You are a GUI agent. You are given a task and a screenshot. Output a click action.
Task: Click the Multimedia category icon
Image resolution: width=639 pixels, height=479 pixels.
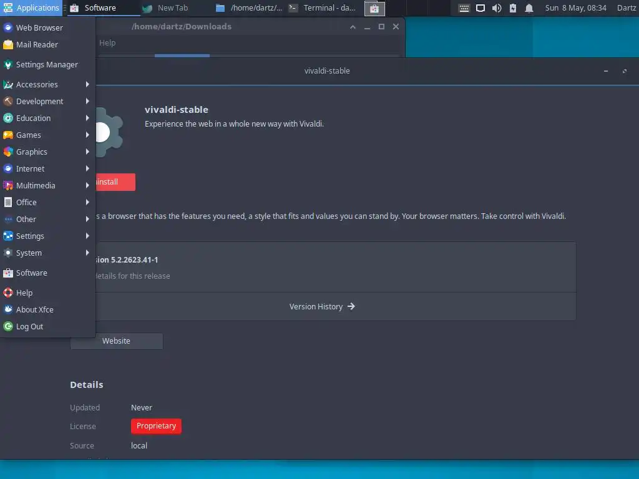click(x=7, y=185)
